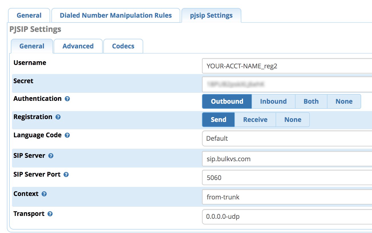Viewport: 372px width, 233px height.
Task: Show Language Code help tooltip icon
Action: tap(67, 135)
